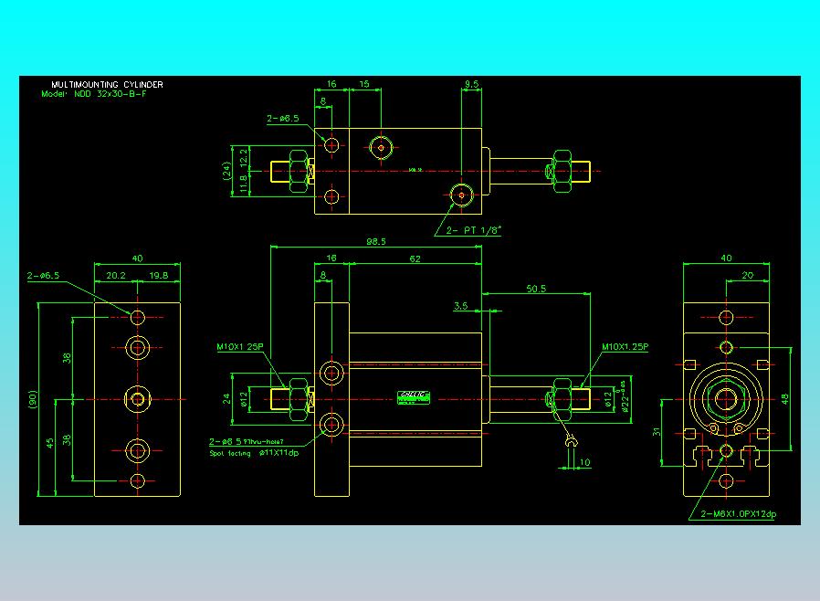Click the ø22 rod diameter dimension

pos(625,396)
